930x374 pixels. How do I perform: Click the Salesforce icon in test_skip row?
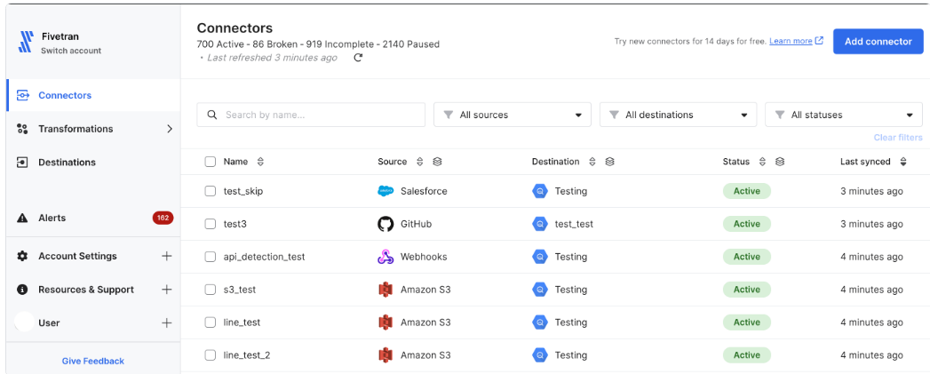[x=386, y=191]
